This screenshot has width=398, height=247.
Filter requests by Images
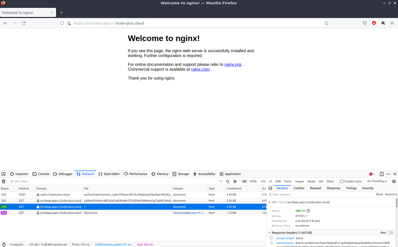299,181
